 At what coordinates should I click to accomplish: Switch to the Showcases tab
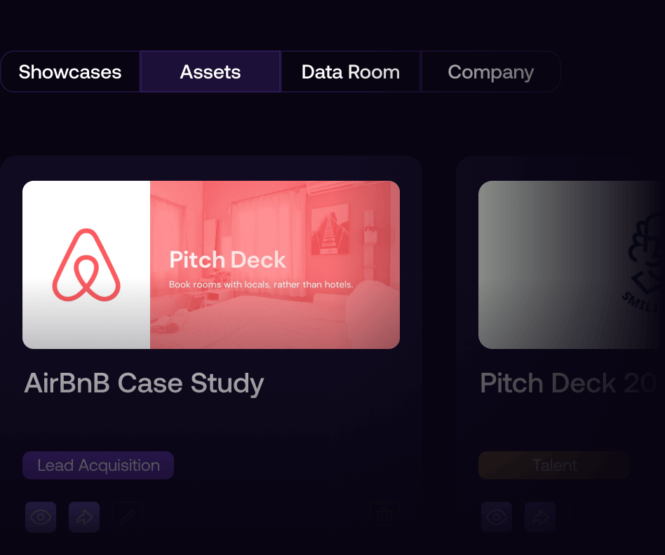tap(70, 71)
